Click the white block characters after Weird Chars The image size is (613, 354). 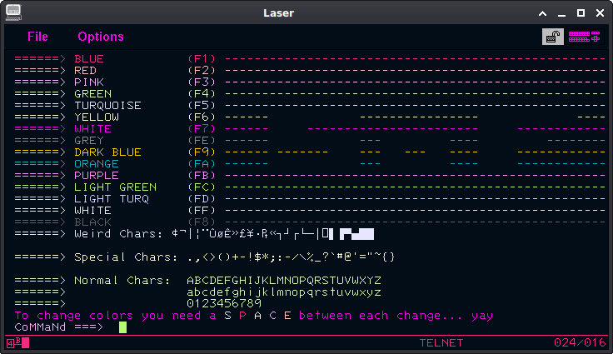point(356,234)
